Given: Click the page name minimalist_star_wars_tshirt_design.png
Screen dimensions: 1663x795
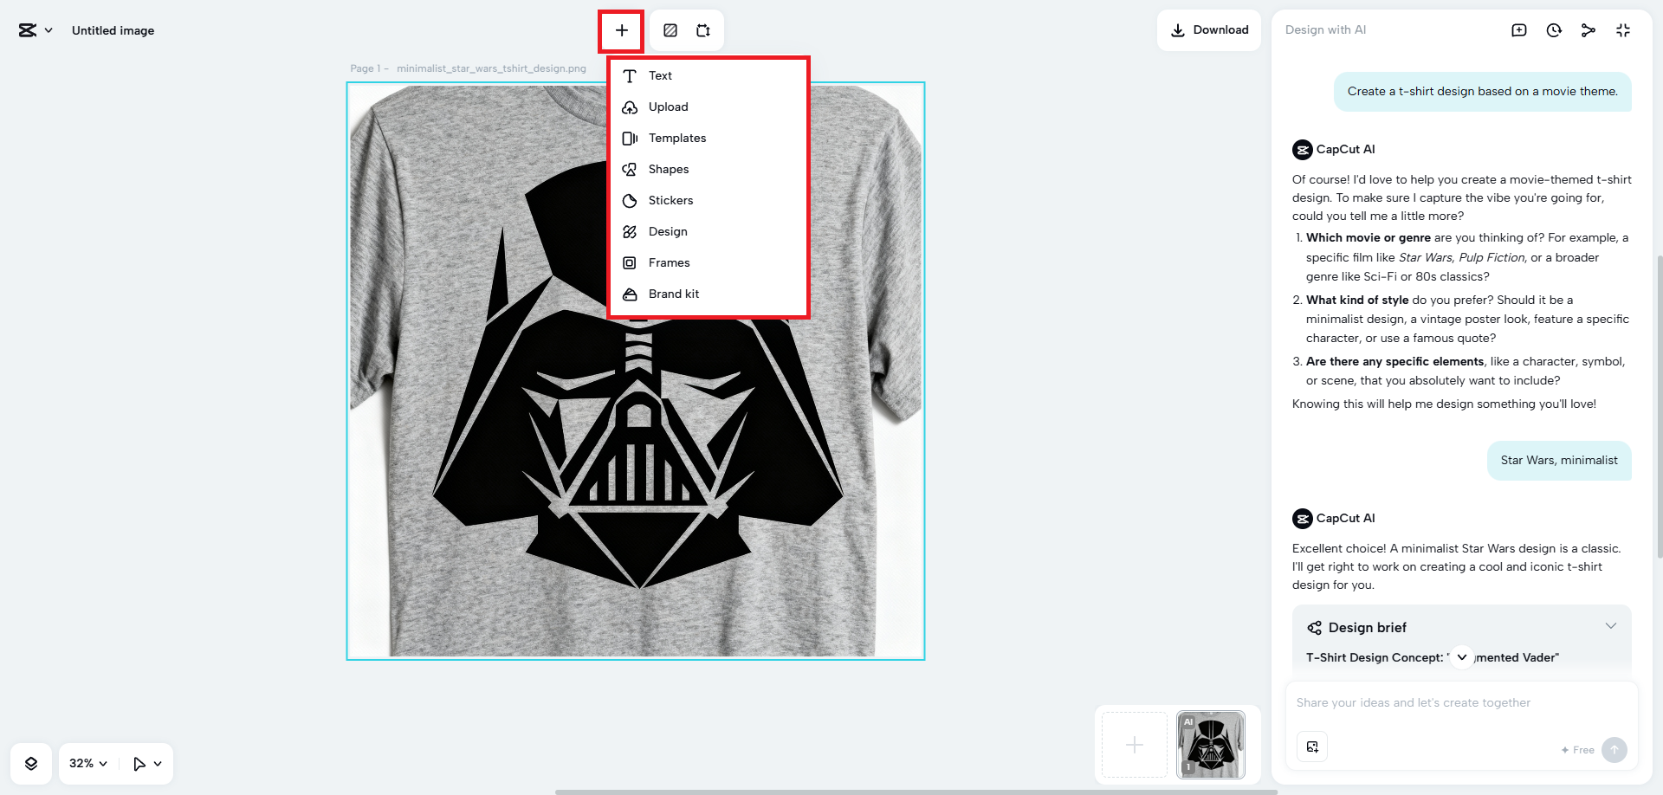Looking at the screenshot, I should coord(491,68).
